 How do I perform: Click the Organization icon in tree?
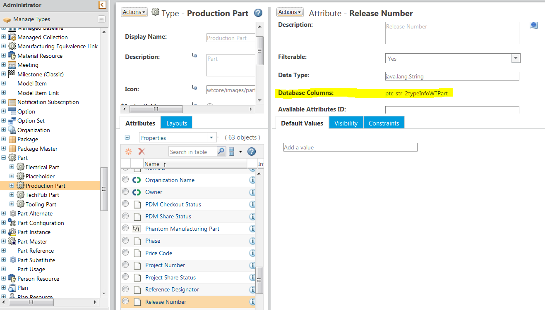click(x=12, y=130)
